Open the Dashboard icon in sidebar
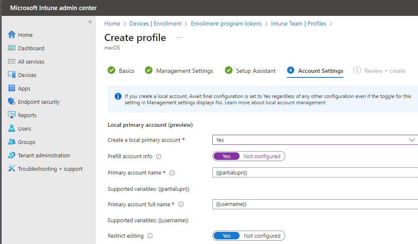The width and height of the screenshot is (418, 244). tap(12, 48)
